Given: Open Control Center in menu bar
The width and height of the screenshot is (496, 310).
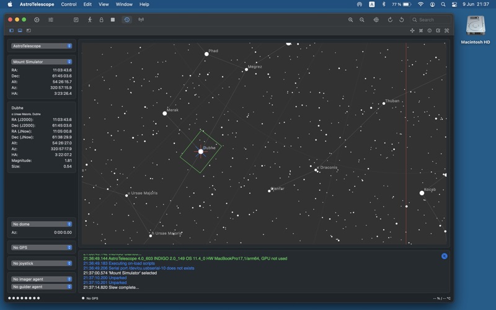Looking at the screenshot, I should pos(454,4).
